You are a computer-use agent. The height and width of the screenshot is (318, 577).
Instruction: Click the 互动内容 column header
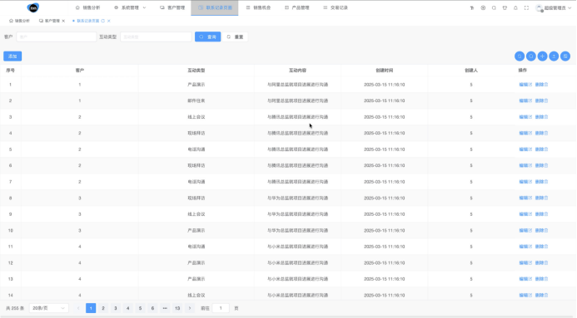(x=297, y=70)
